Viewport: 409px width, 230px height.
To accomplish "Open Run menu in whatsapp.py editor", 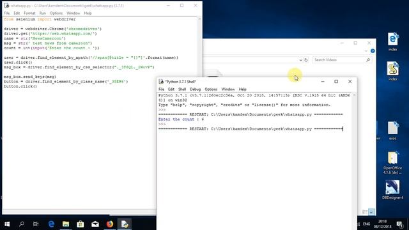I will tap(43, 13).
